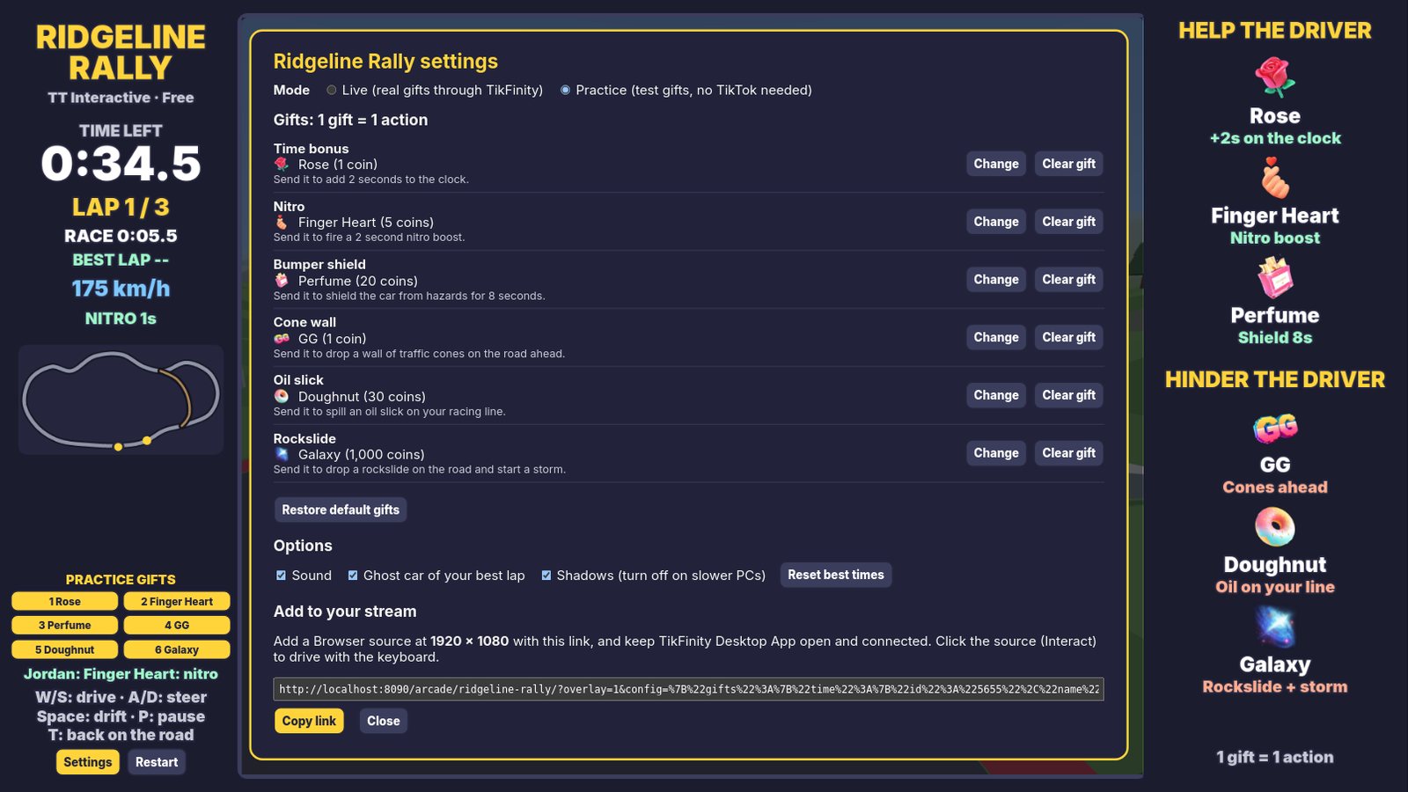1408x792 pixels.
Task: Toggle the Shadows checkbox
Action: click(x=546, y=576)
